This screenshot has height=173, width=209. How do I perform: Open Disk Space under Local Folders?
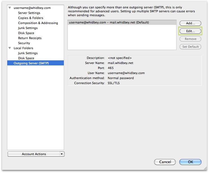point(26,58)
